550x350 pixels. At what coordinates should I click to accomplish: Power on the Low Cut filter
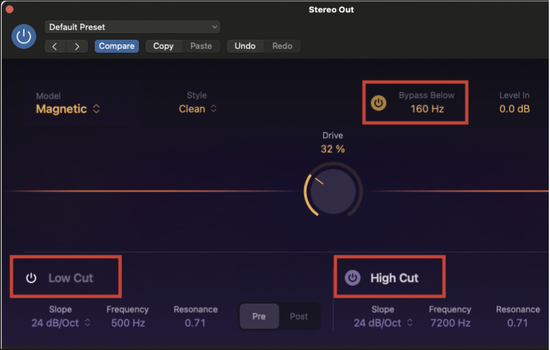[31, 277]
